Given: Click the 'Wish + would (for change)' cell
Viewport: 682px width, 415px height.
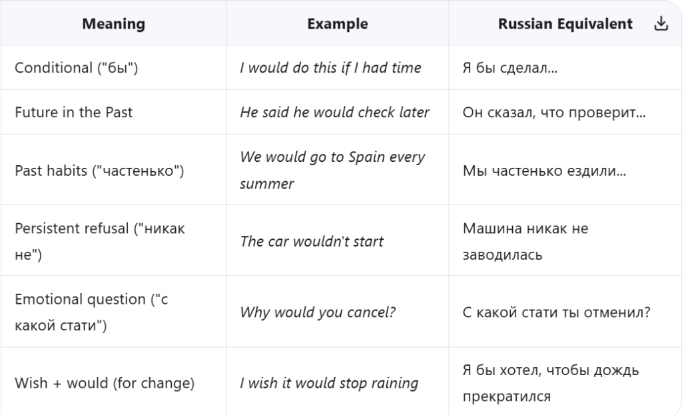Looking at the screenshot, I should tap(104, 384).
